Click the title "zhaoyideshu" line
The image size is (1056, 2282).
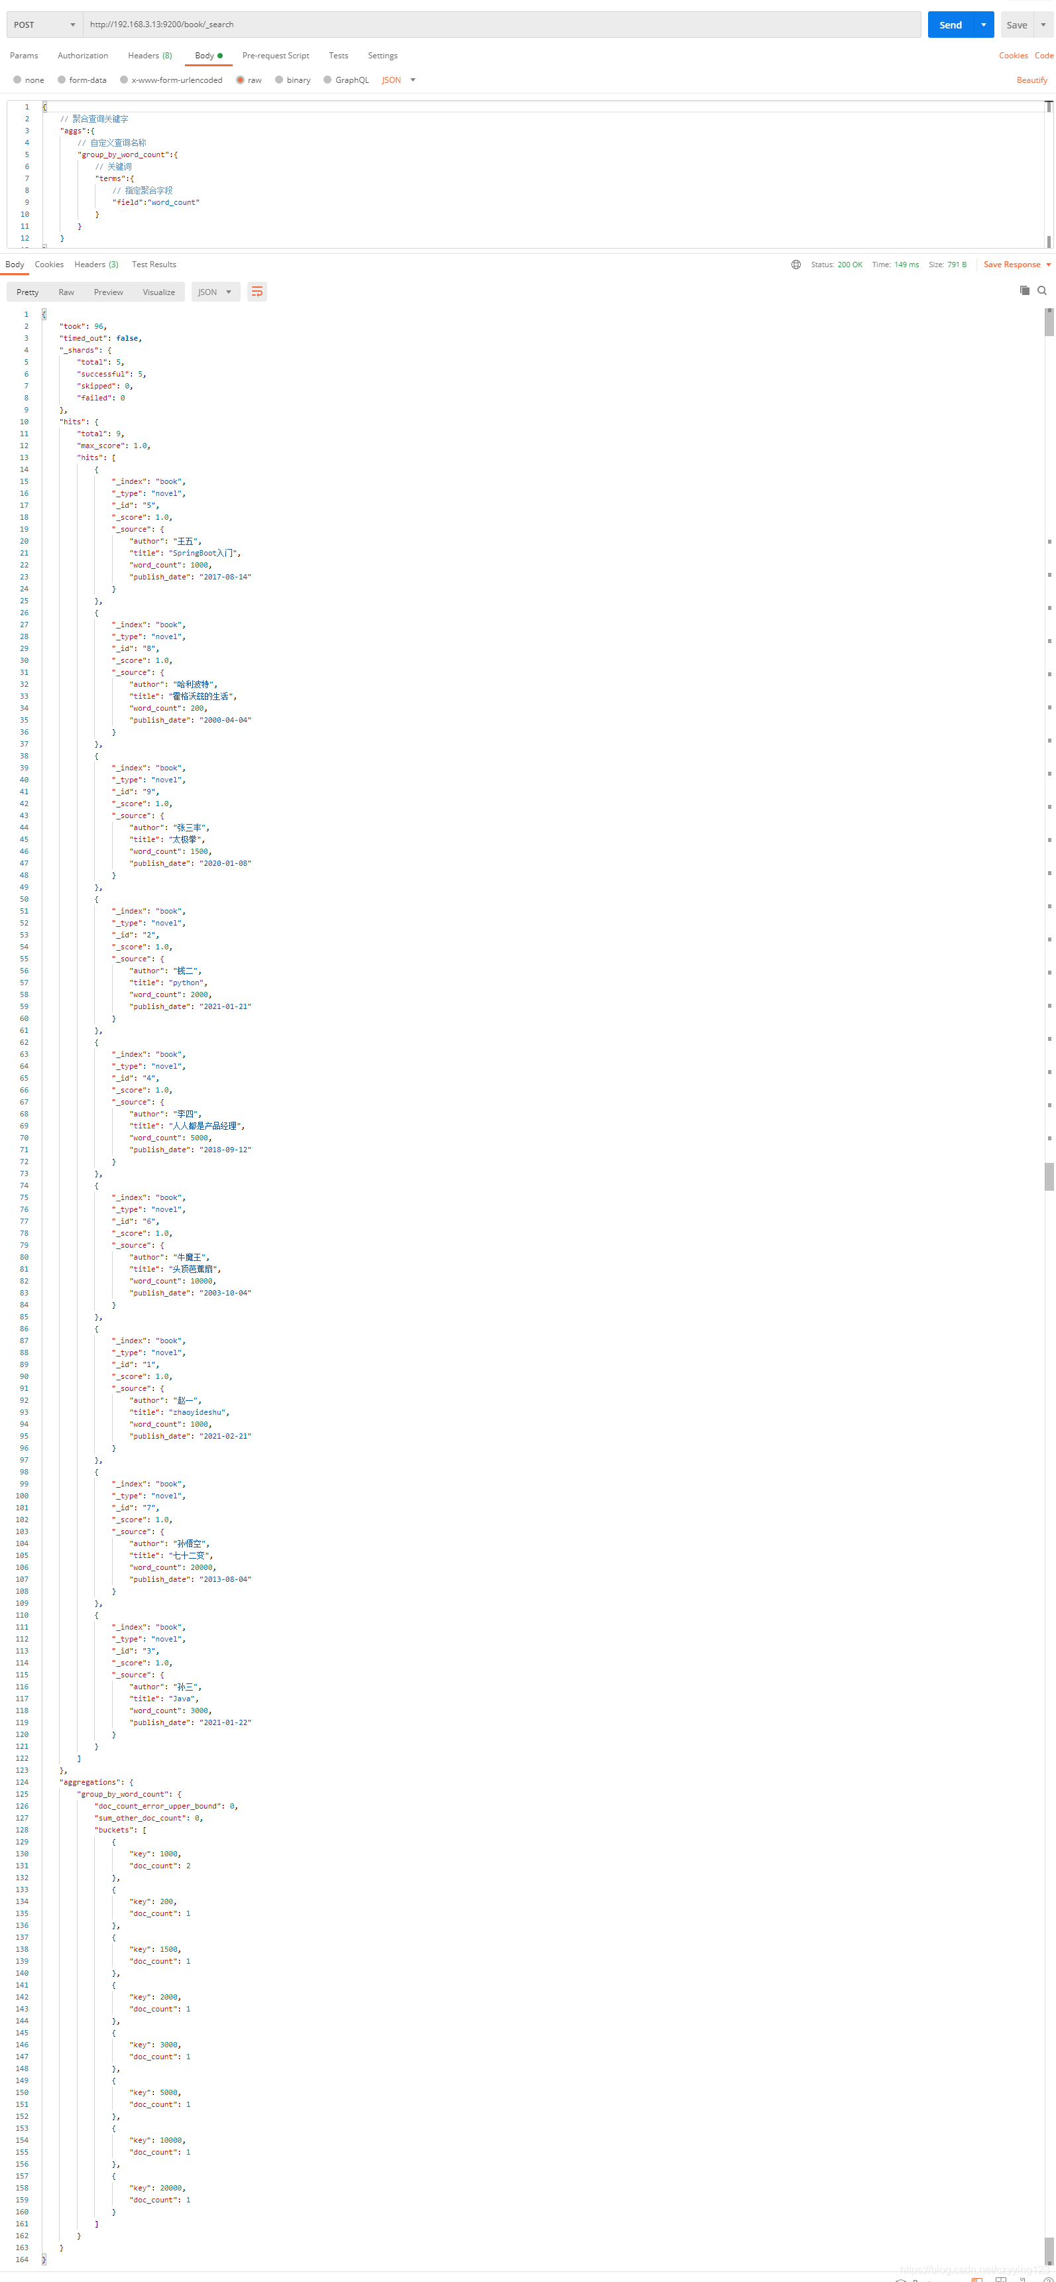click(180, 1412)
